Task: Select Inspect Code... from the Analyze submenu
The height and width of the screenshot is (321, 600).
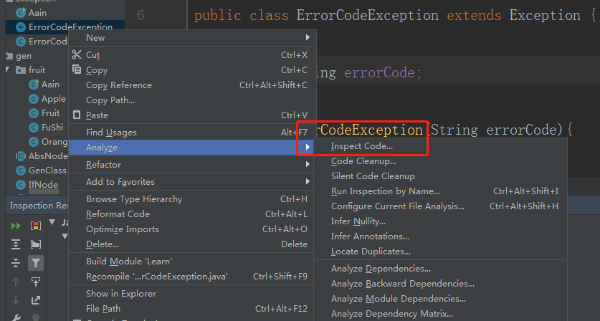Action: point(362,146)
